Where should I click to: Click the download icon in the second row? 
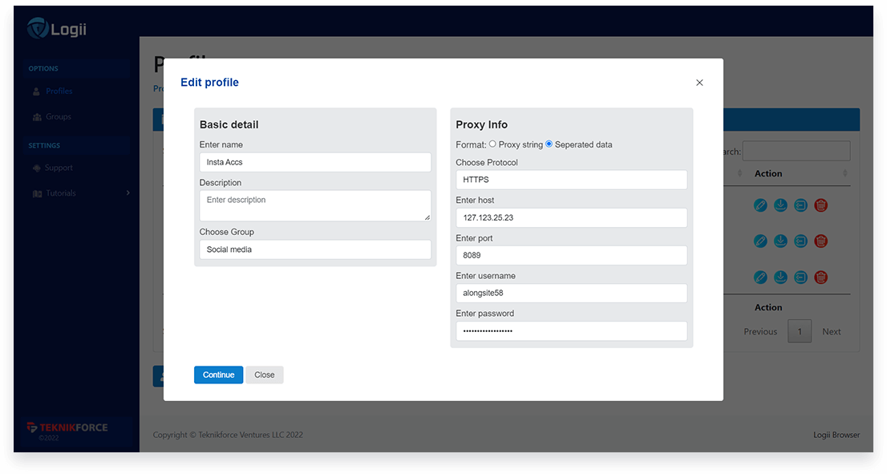(780, 241)
